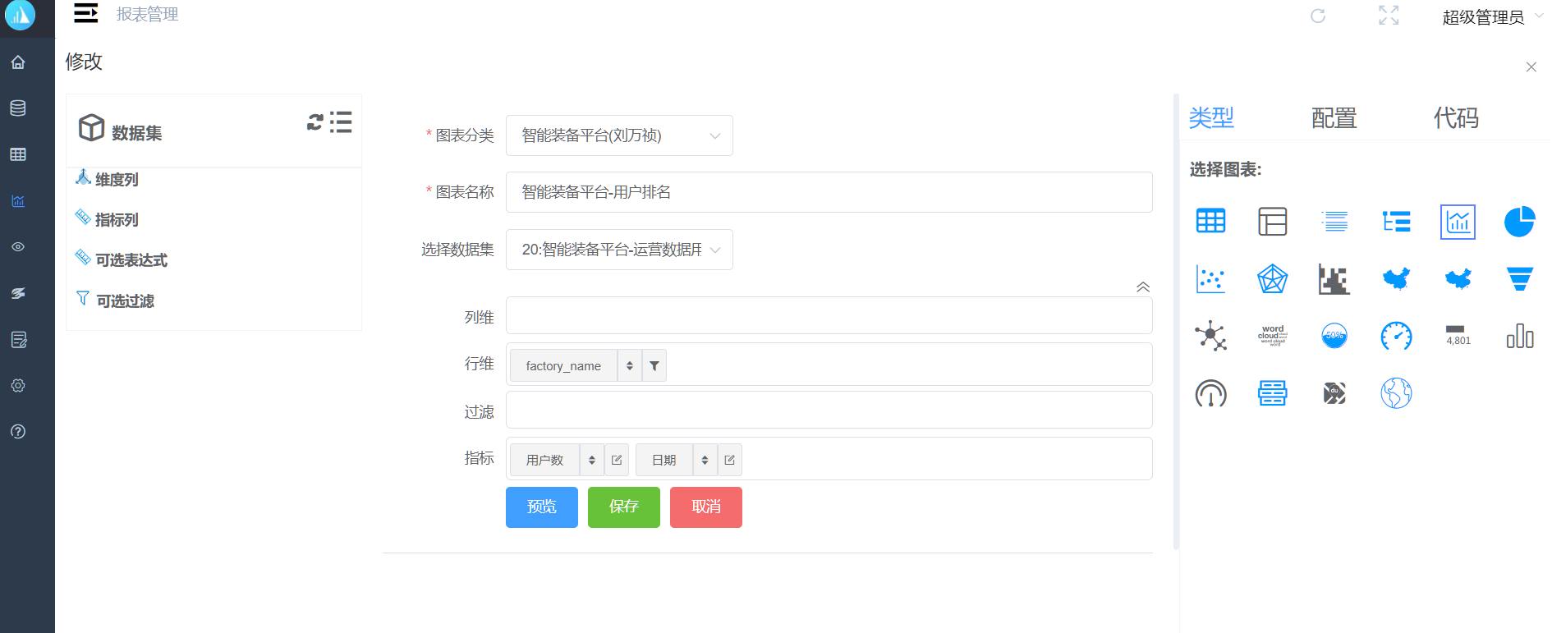Click the factory_name row dimension tag

pos(563,366)
